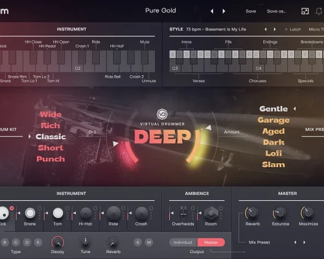Toggle the Latch option

coord(293,29)
